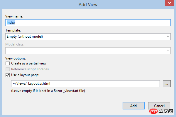Image resolution: width=176 pixels, height=117 pixels.
Task: Click the Use a layout page label
Action: (25, 75)
